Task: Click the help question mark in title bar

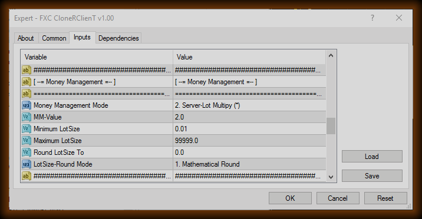Action: click(x=372, y=18)
